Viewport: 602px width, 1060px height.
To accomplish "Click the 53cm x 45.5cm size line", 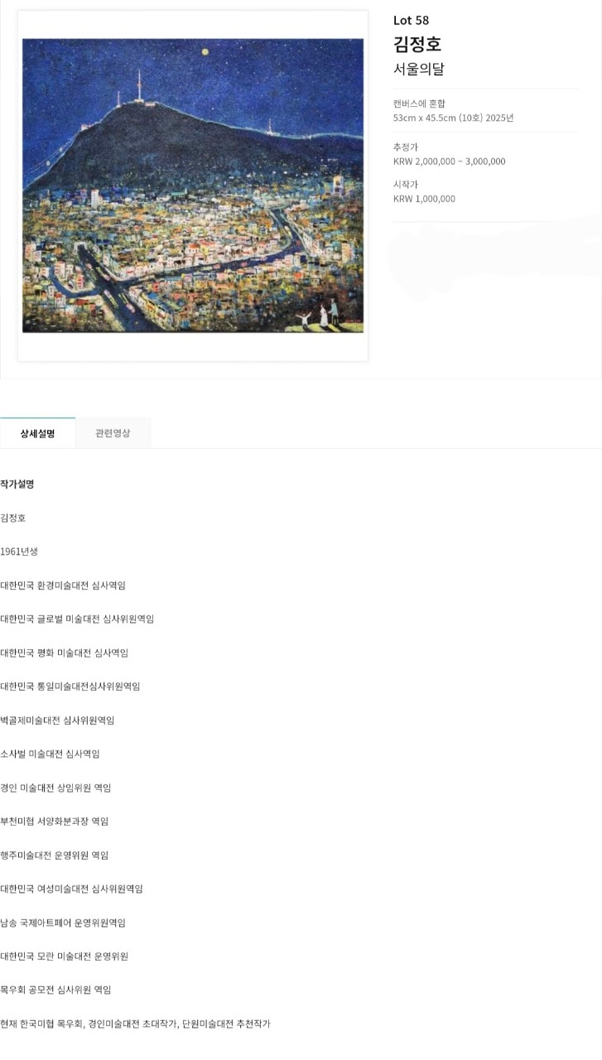I will click(x=453, y=118).
